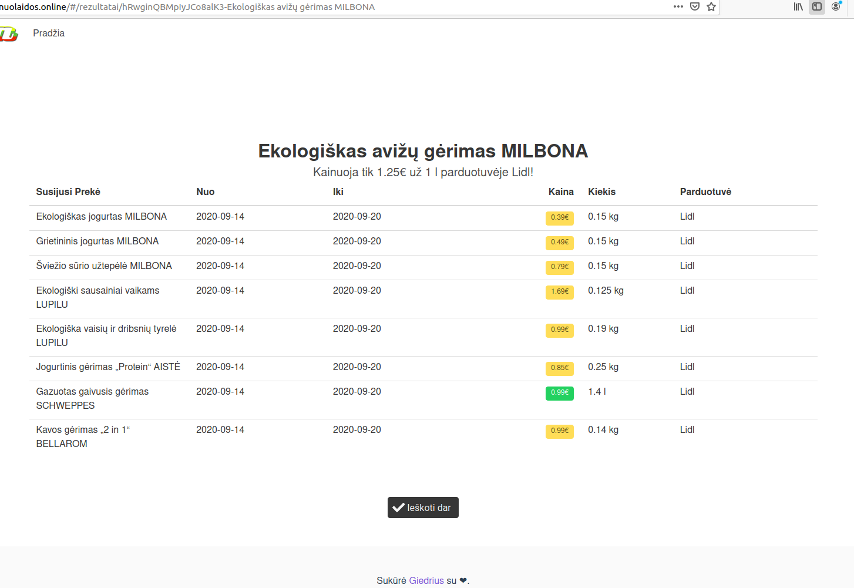Click the green 0.99€ Schweppes price badge
Image resolution: width=854 pixels, height=588 pixels.
coord(560,392)
